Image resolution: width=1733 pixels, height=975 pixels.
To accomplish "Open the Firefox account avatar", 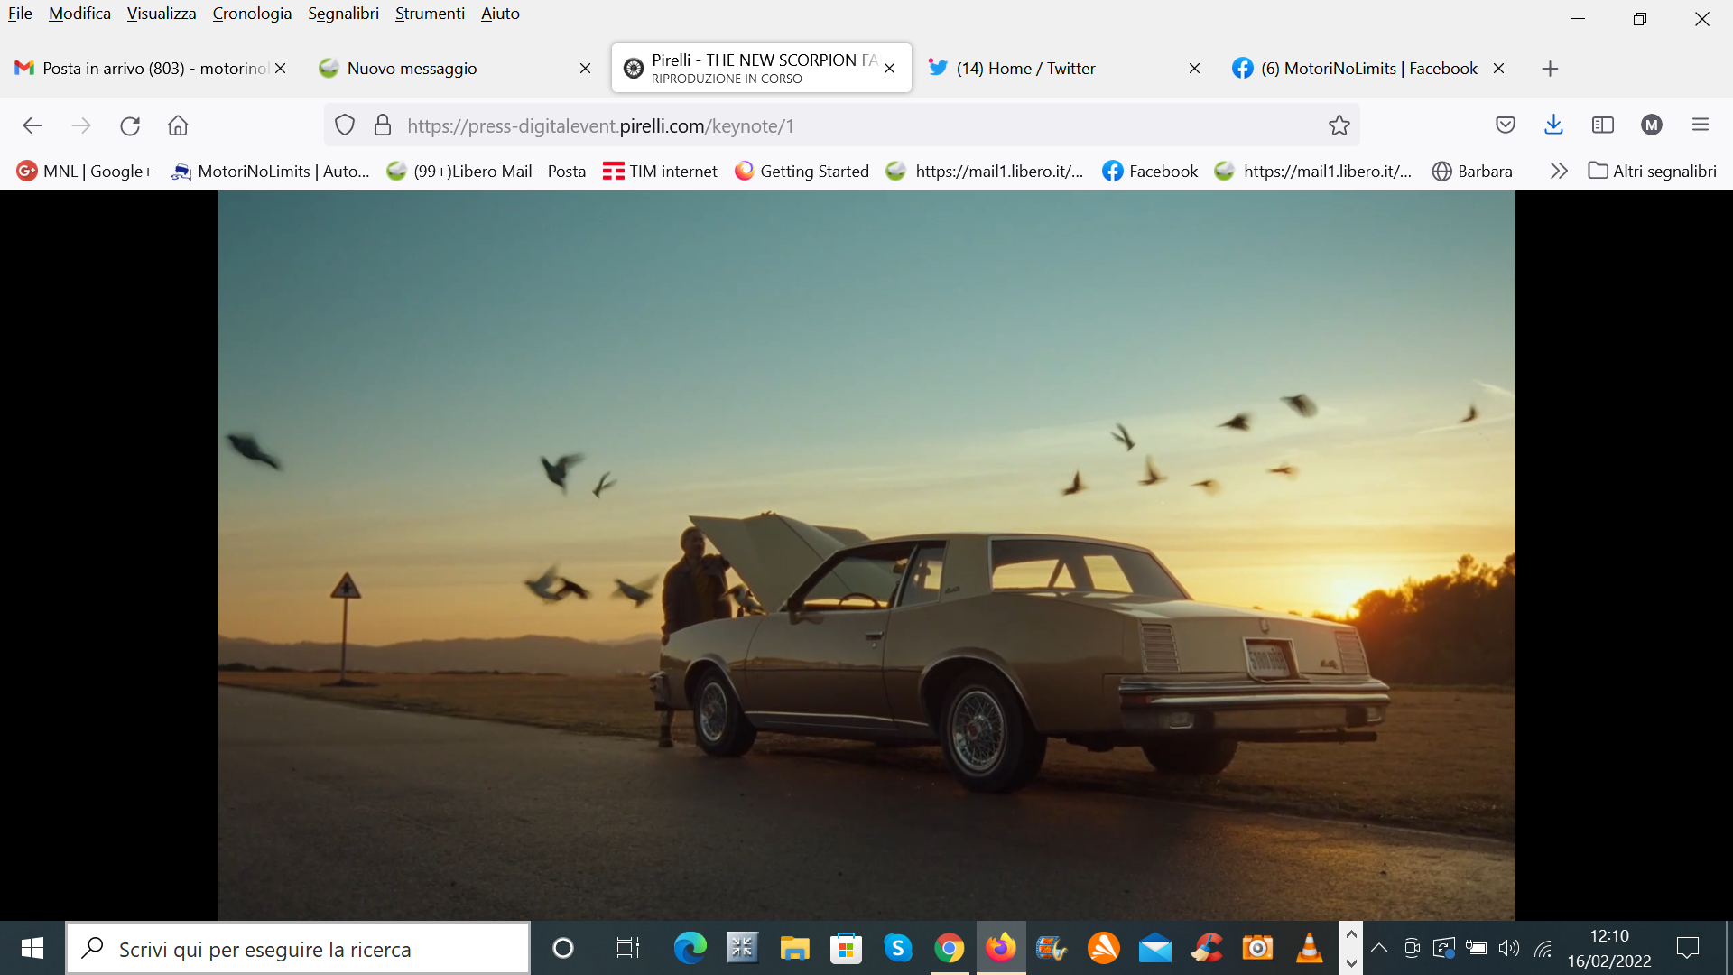I will (1651, 125).
